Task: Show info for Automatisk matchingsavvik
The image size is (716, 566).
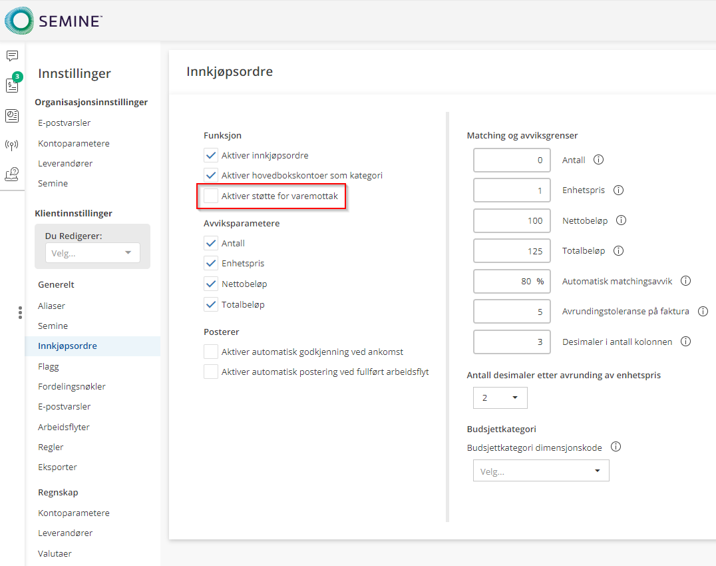Action: click(685, 281)
